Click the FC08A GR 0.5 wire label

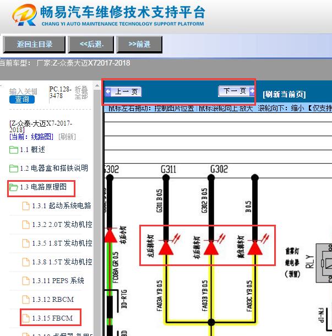(x=115, y=268)
